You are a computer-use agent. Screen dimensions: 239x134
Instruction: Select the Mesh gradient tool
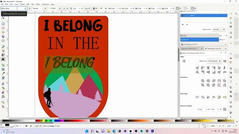click(3, 69)
